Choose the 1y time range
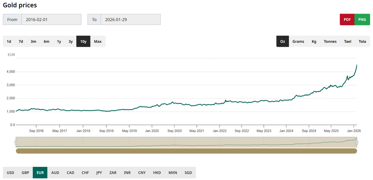Viewport: 373px width, 180px height. click(x=59, y=42)
